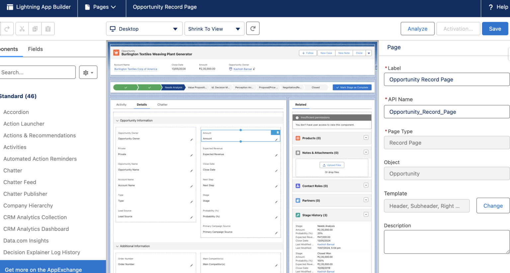This screenshot has height=273, width=510.
Task: Open the Shrink To View zoom dropdown
Action: pos(214,29)
